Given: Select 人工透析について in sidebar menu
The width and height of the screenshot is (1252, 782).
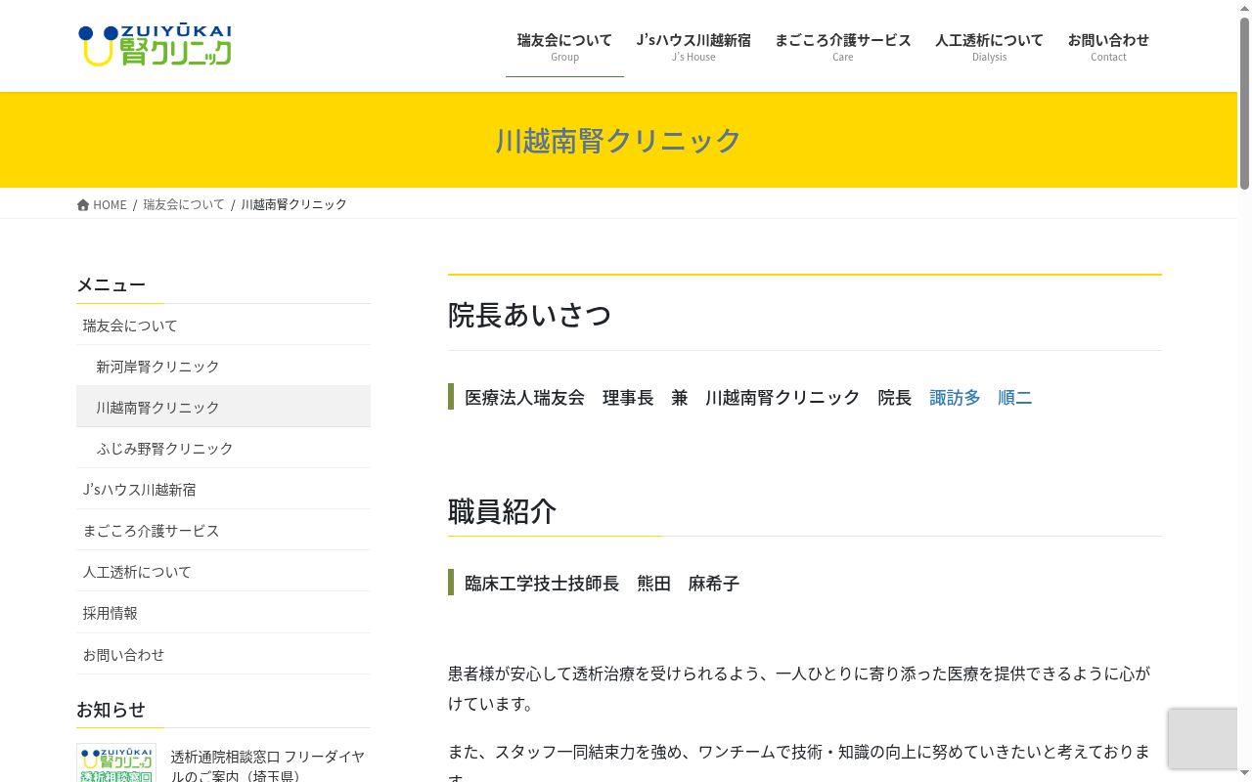Looking at the screenshot, I should [223, 571].
